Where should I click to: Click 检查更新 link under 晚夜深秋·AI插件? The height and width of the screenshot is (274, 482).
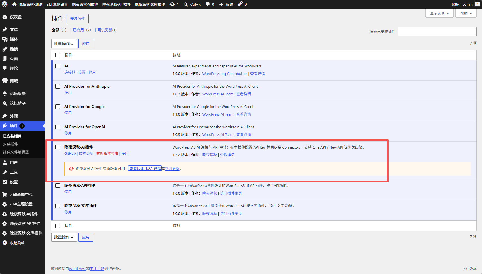pos(86,153)
